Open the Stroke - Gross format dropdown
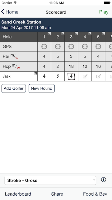This screenshot has height=200, width=112. click(x=50, y=180)
